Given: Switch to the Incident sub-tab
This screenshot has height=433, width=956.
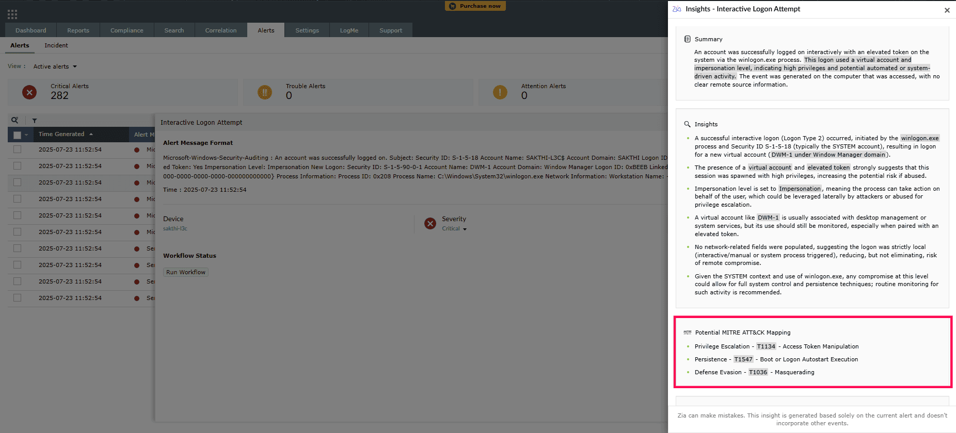Looking at the screenshot, I should (x=56, y=45).
